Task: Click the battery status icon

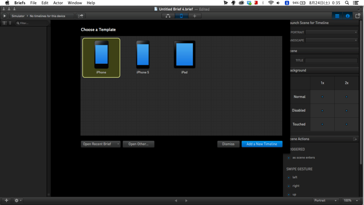Action: click(x=303, y=3)
